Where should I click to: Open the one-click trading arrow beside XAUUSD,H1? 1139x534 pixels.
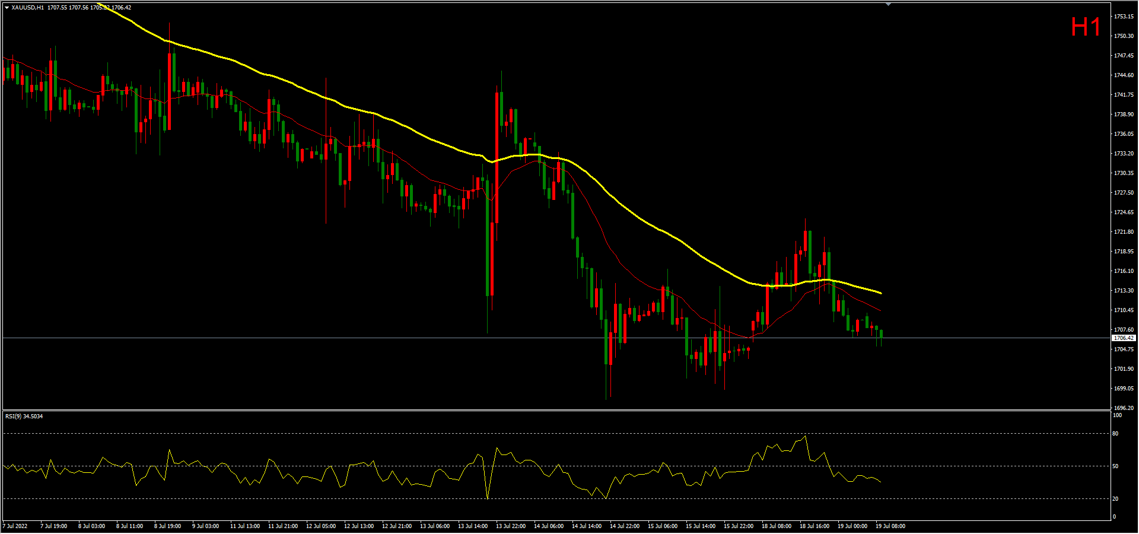[x=7, y=8]
